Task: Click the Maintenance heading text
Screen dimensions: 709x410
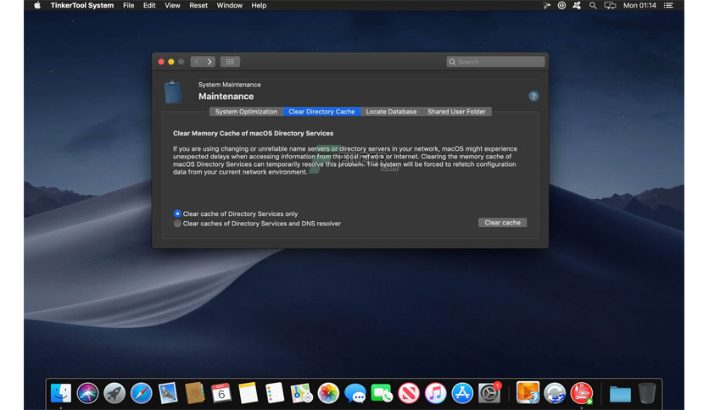Action: [x=226, y=97]
